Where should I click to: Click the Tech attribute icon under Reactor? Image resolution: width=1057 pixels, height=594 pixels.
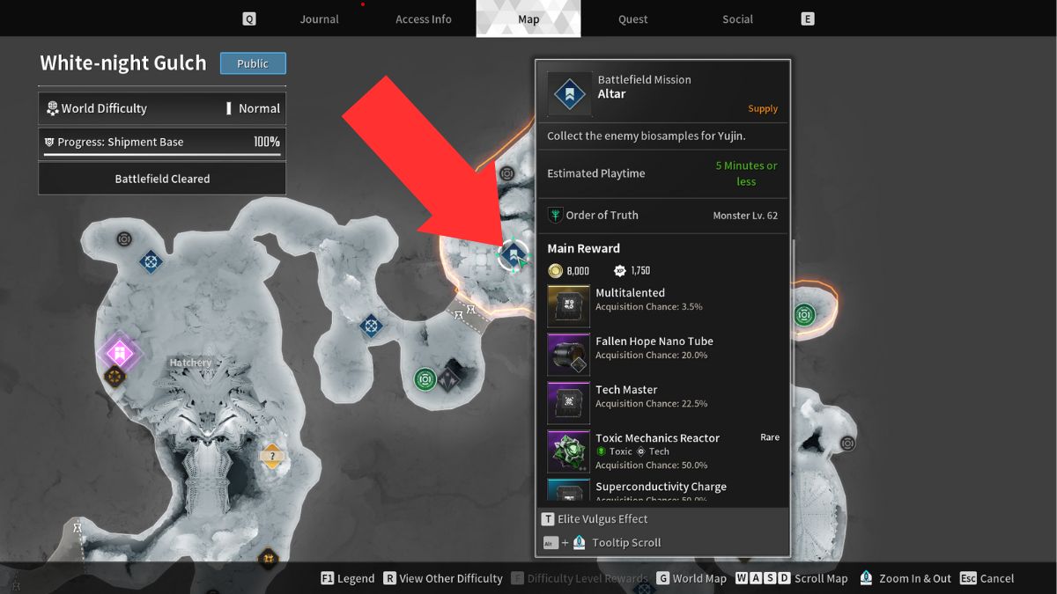641,451
